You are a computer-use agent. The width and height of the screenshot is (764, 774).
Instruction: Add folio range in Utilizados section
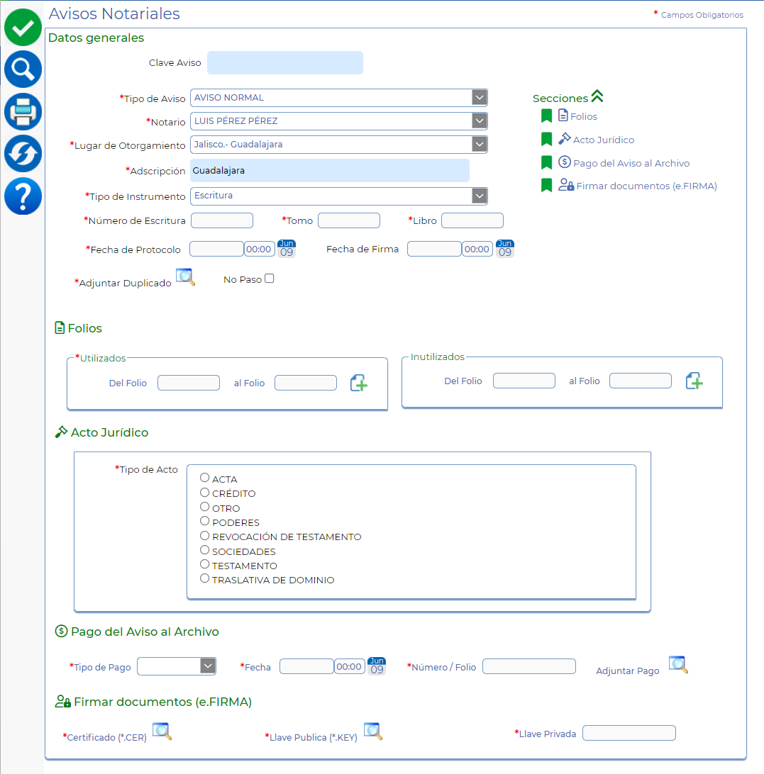359,383
